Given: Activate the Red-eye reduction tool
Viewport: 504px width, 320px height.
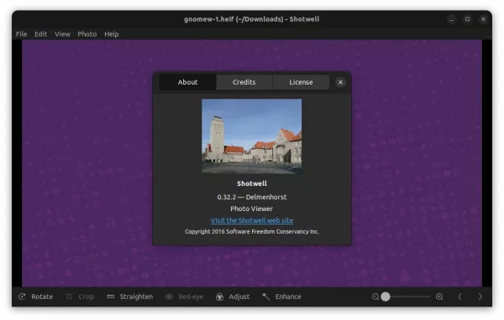Looking at the screenshot, I should pyautogui.click(x=184, y=297).
